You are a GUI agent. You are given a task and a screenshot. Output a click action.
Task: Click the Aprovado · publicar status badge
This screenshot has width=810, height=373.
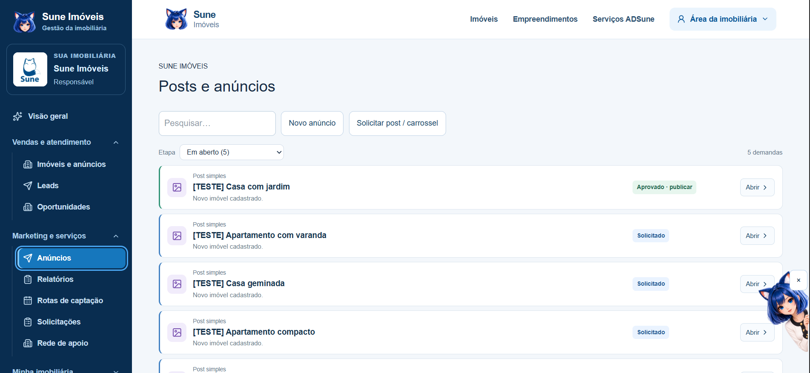click(x=664, y=187)
